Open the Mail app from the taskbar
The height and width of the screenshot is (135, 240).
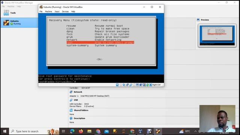[106, 131]
